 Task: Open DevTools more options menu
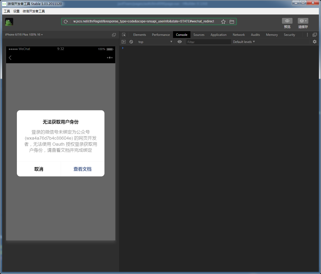click(x=307, y=35)
